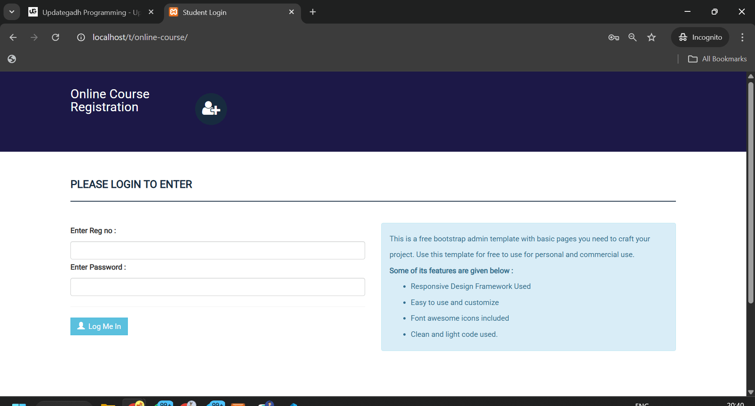Select the Student Login tab
Screen dimensions: 755x406
coord(228,12)
